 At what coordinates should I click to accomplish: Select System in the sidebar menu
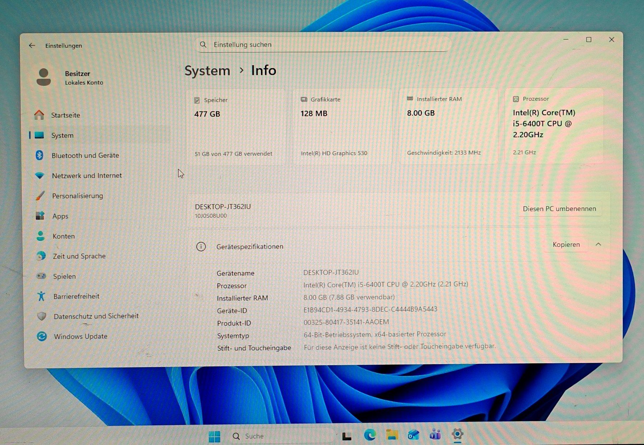pos(62,136)
